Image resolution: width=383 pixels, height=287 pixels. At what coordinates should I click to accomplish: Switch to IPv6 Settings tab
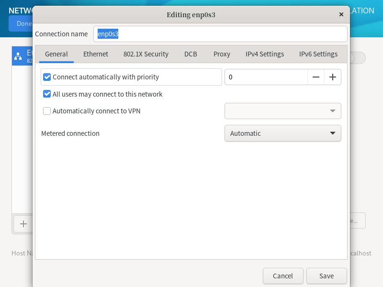point(318,54)
